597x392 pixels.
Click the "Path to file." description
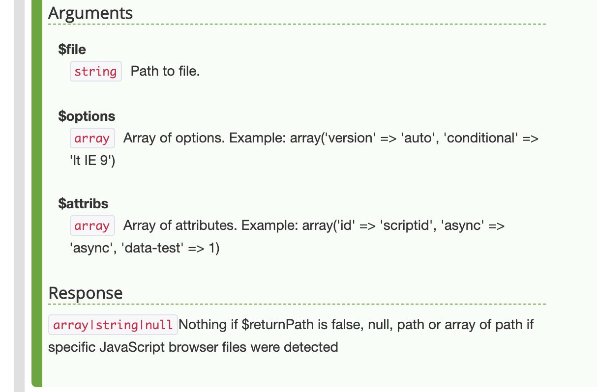(x=165, y=71)
